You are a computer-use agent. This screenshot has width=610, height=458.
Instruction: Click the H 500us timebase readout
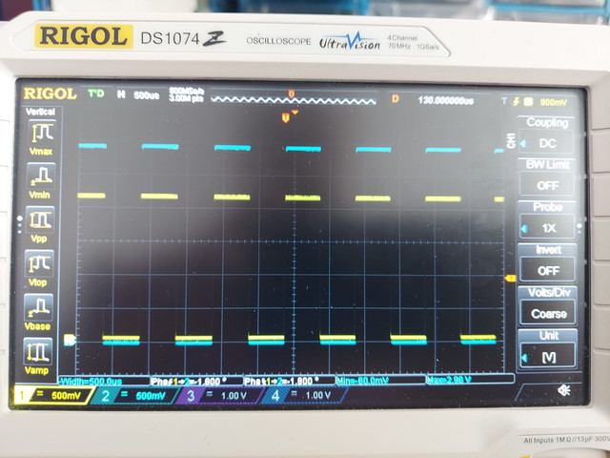[138, 95]
